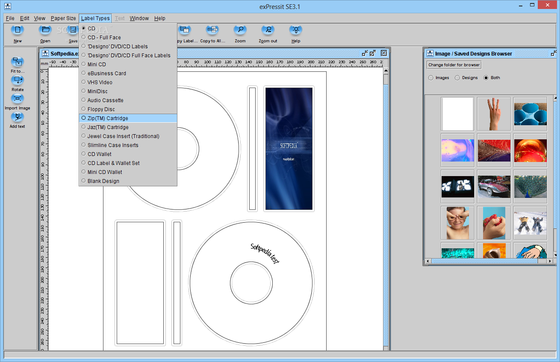Image resolution: width=560 pixels, height=362 pixels.
Task: Select Audio Cassette label type
Action: (128, 100)
